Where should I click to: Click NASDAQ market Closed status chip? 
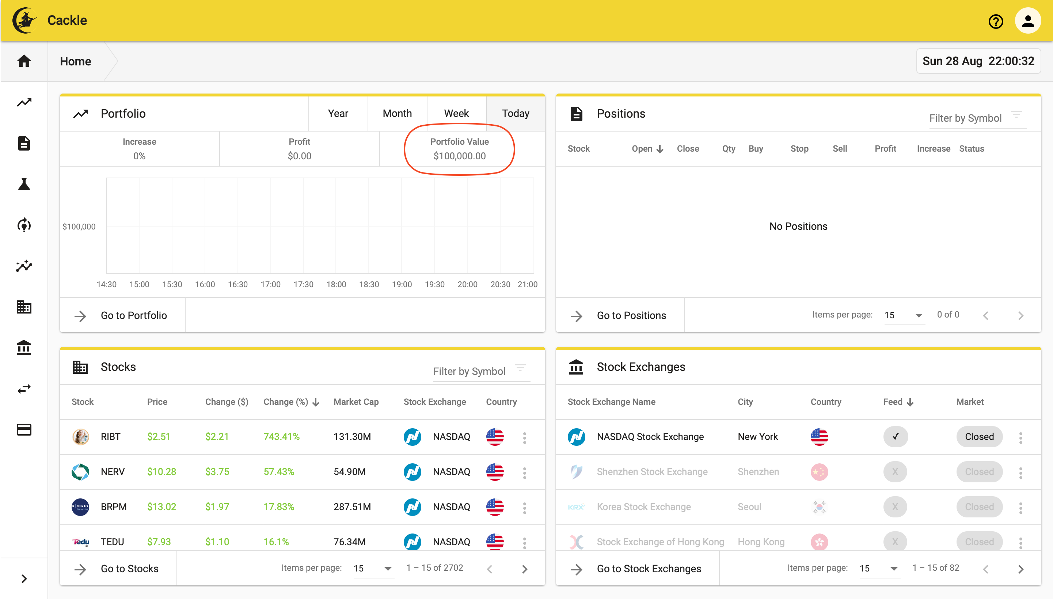click(979, 437)
